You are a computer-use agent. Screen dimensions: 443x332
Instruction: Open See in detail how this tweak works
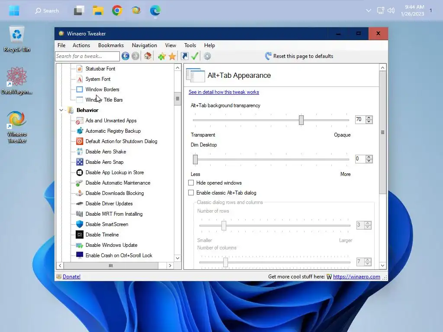(x=224, y=92)
